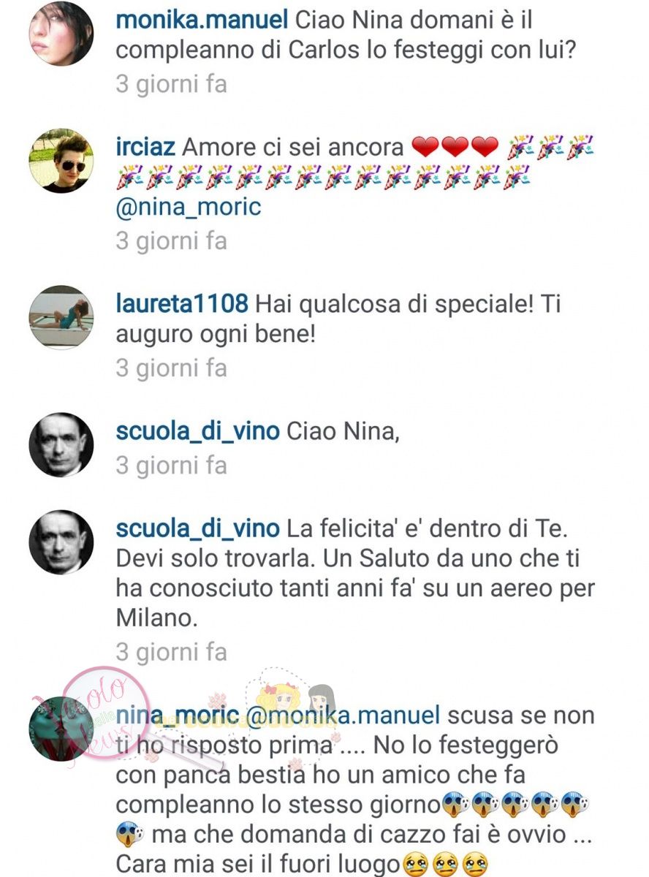Open monika.manuel's profile picture
The height and width of the screenshot is (877, 649).
point(61,34)
